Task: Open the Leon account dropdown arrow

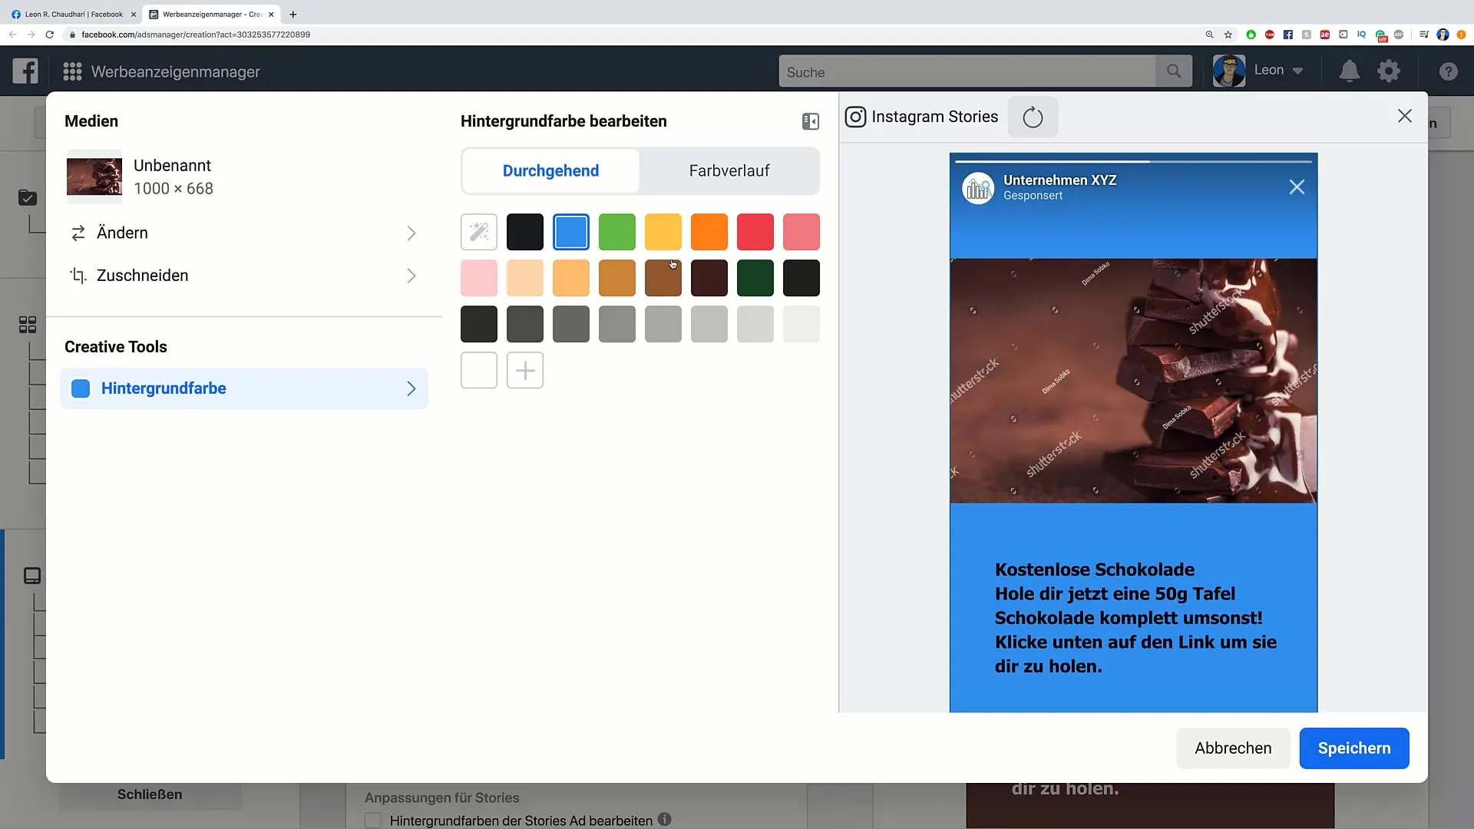Action: click(1297, 71)
